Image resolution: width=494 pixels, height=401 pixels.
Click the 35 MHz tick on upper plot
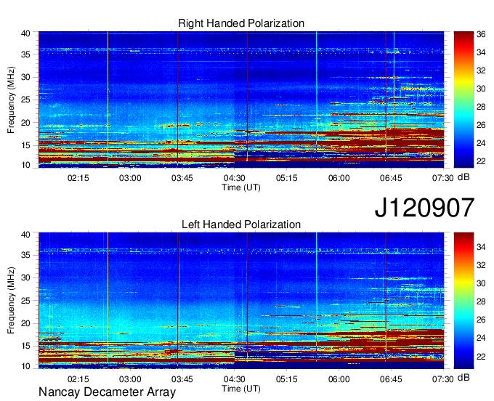click(25, 54)
